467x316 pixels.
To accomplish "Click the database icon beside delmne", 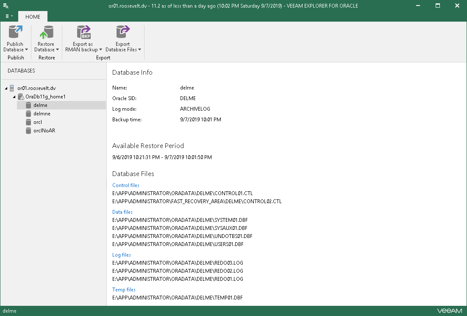I will [28, 114].
